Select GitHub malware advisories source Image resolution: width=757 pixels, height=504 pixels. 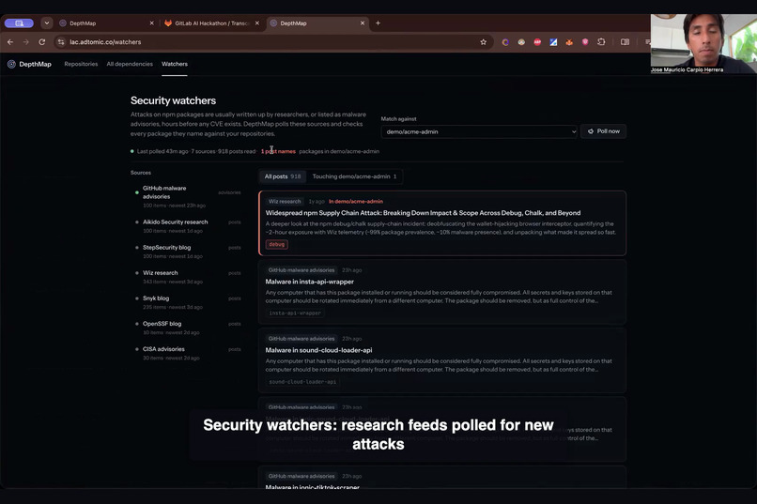click(x=186, y=196)
